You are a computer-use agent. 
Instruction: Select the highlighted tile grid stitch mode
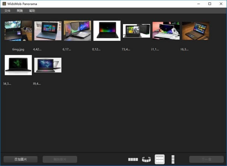(160, 159)
